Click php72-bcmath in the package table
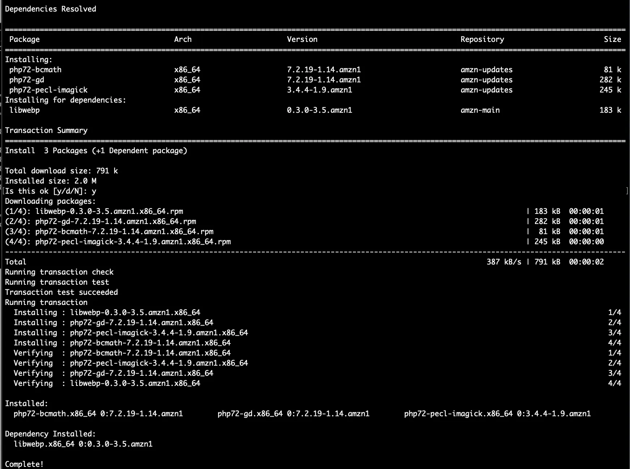This screenshot has width=630, height=469. pos(35,70)
